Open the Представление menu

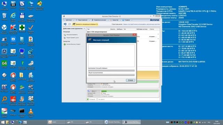pyautogui.click(x=83, y=20)
